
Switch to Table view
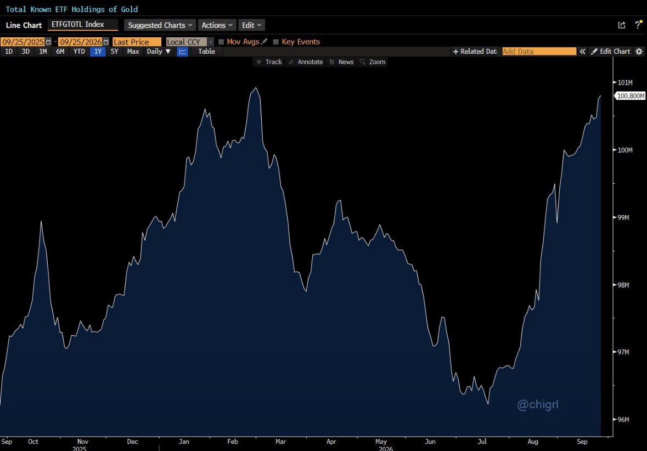click(x=206, y=52)
